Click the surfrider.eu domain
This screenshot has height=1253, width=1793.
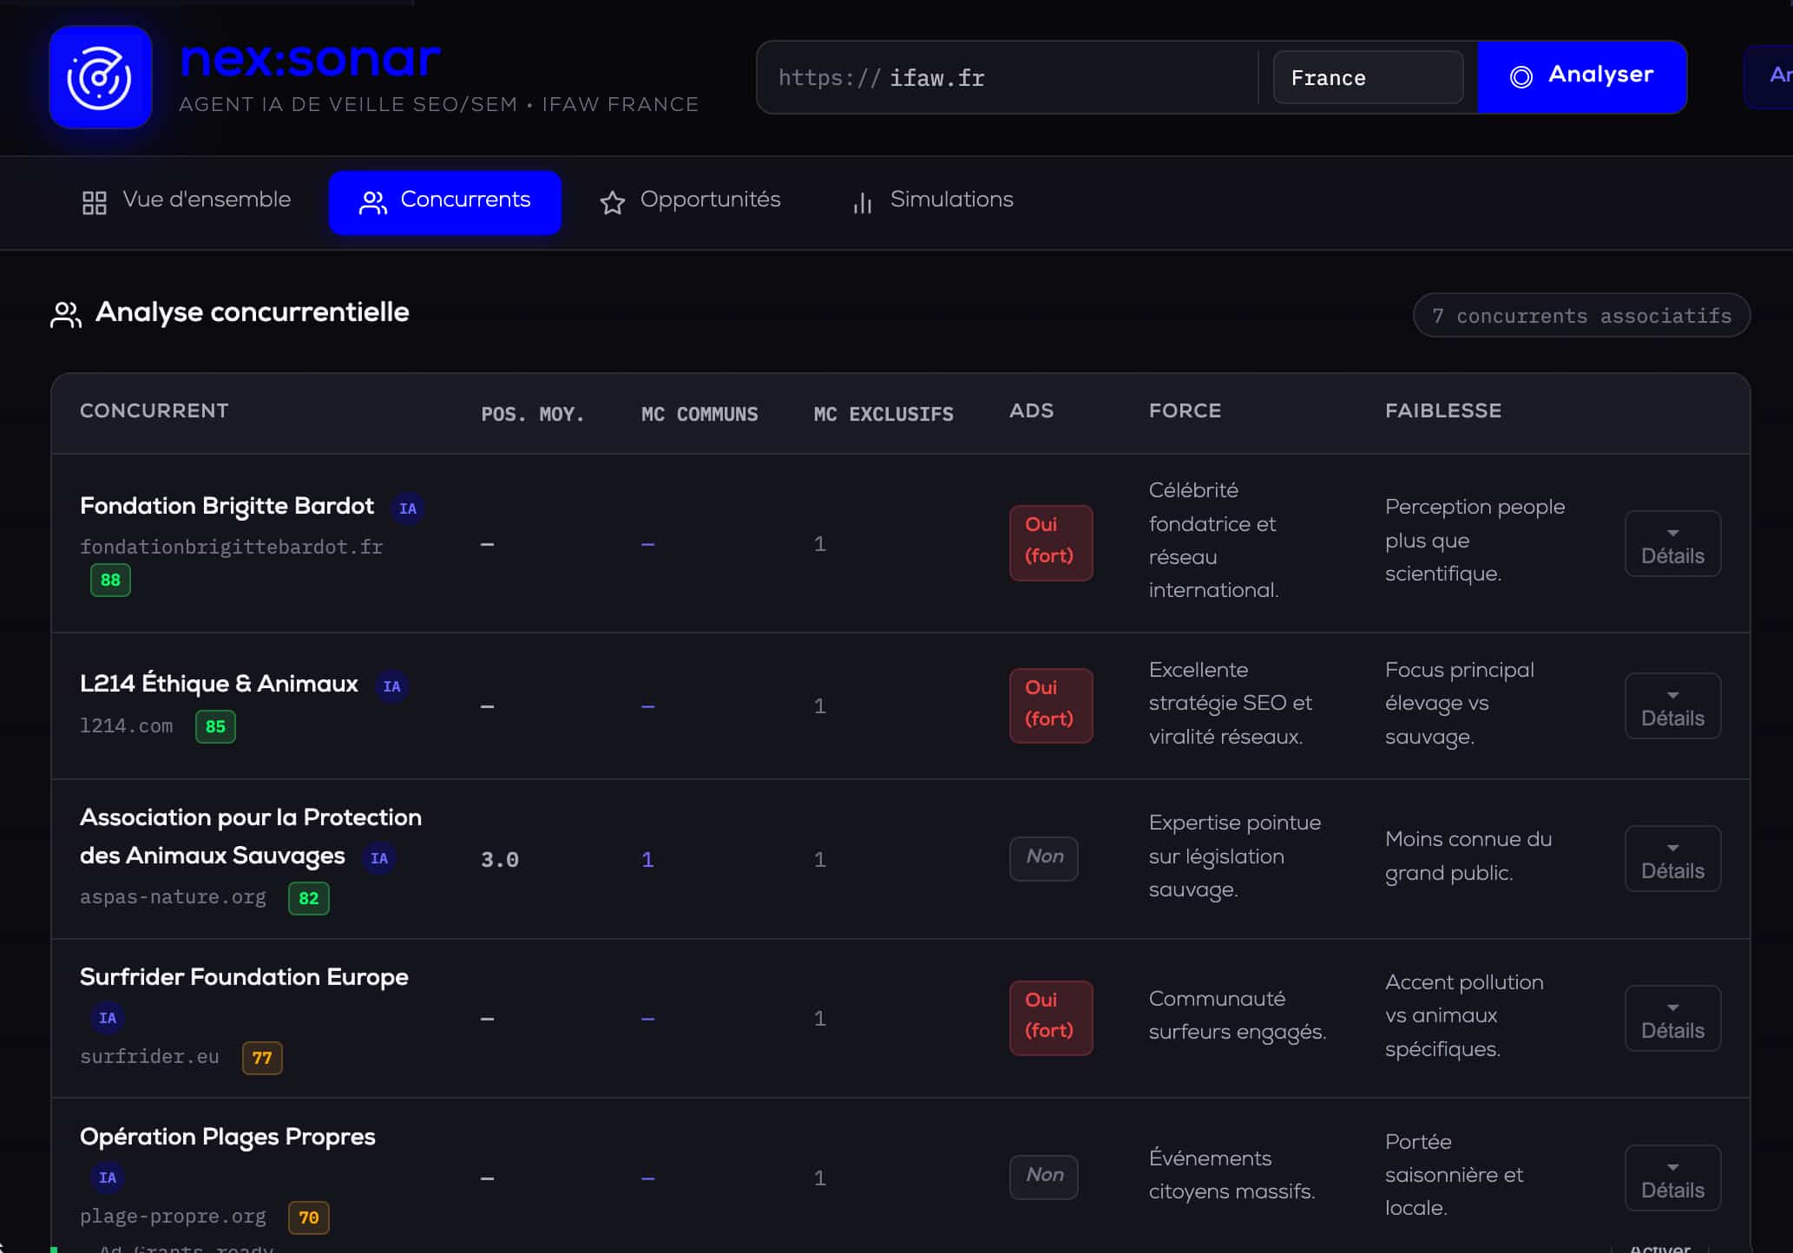149,1057
